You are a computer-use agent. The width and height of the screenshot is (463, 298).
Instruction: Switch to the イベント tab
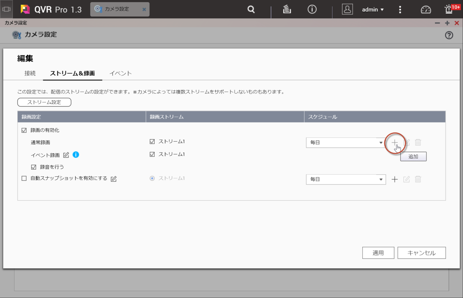coord(121,73)
